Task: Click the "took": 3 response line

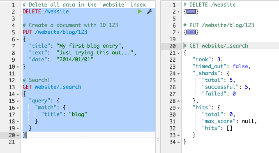Action: click(208, 60)
